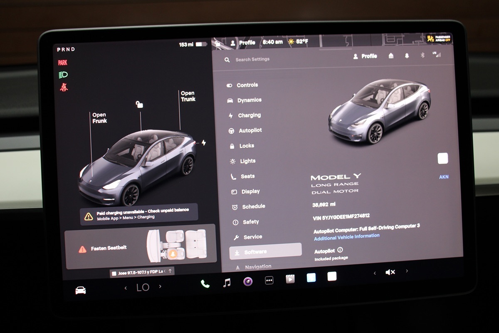Open the Autopilot settings menu item
The height and width of the screenshot is (333, 499).
point(250,130)
